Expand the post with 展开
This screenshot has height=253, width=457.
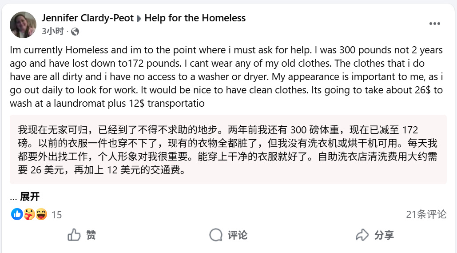click(29, 197)
